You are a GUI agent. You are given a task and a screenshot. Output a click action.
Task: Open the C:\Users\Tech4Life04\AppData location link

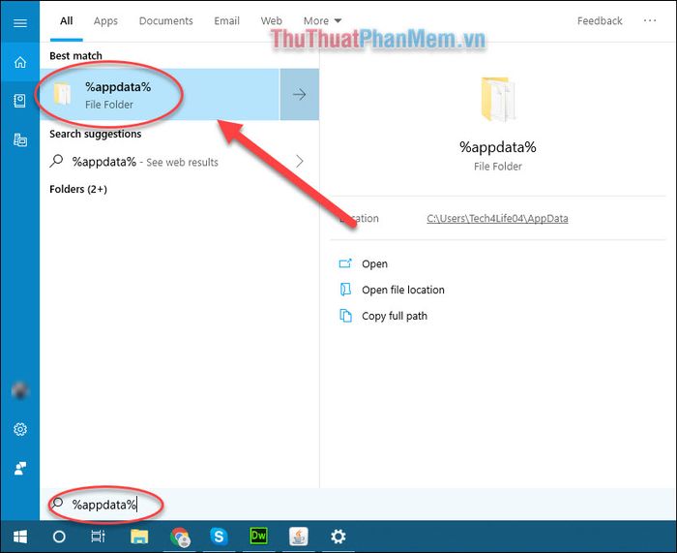(x=497, y=218)
